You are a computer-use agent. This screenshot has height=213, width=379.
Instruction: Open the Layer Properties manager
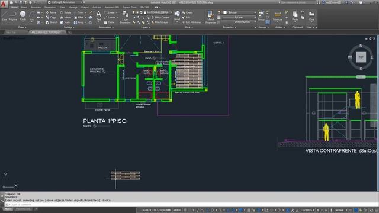[x=125, y=17]
